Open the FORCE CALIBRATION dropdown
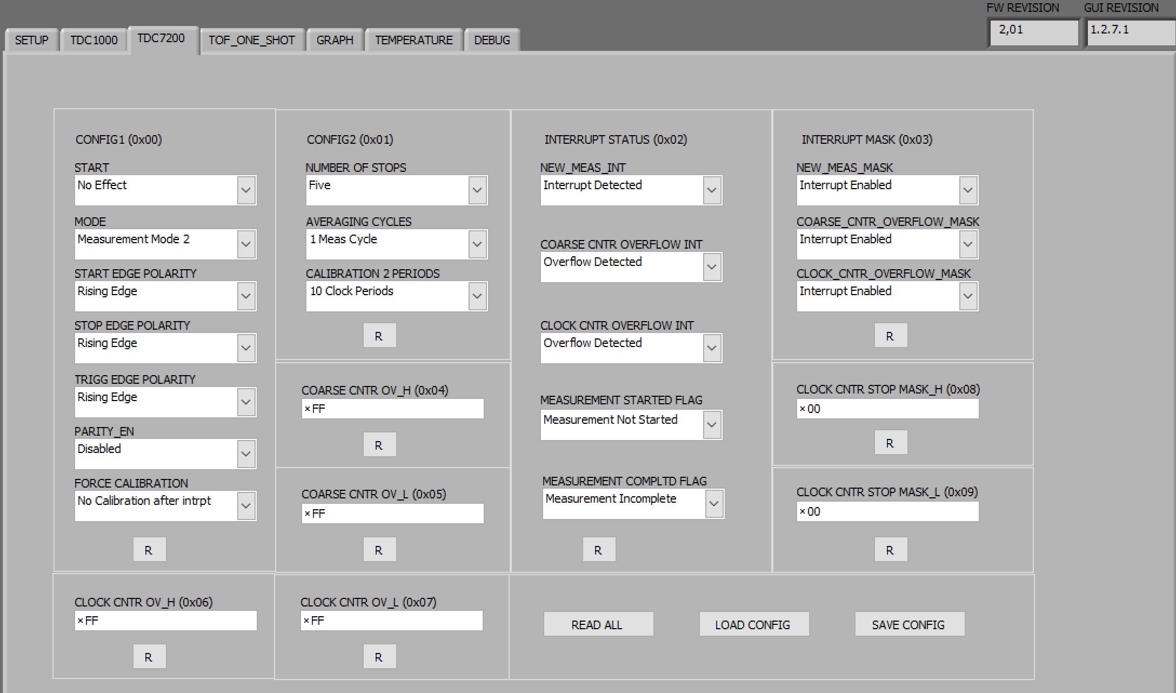 (246, 505)
